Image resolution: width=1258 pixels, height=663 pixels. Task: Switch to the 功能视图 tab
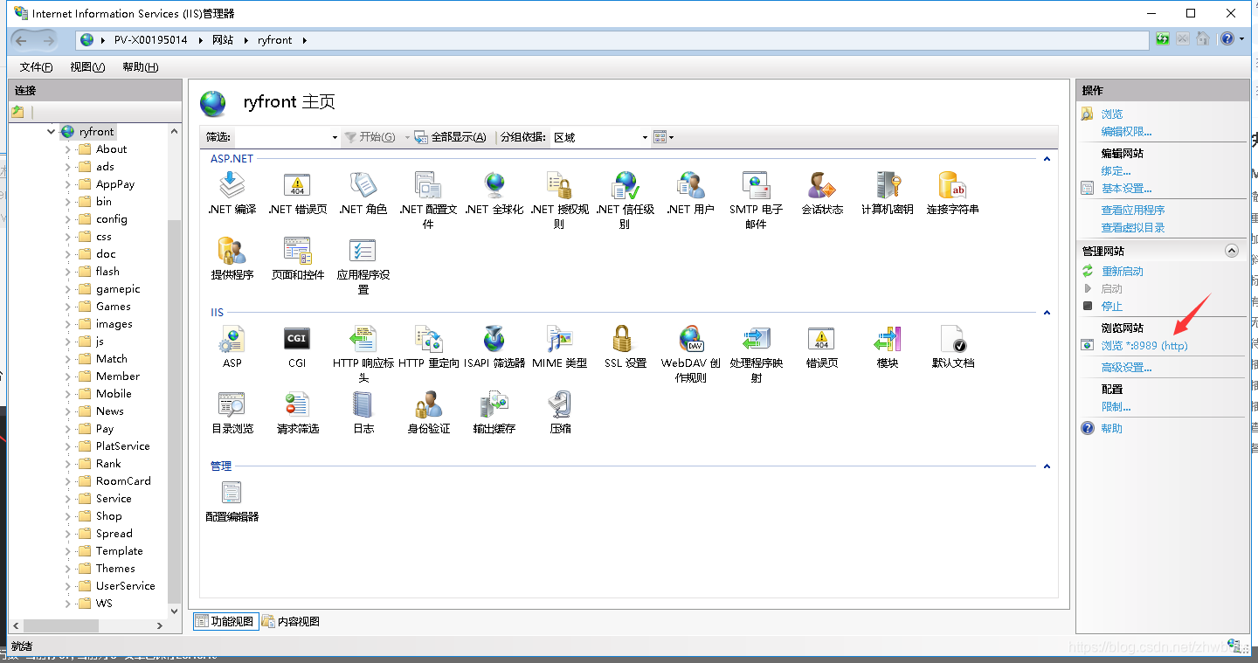(225, 621)
